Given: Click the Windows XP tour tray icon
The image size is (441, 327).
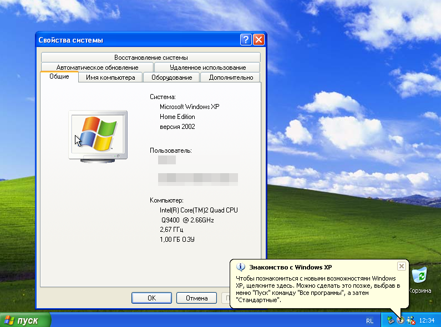Looking at the screenshot, I should point(401,320).
